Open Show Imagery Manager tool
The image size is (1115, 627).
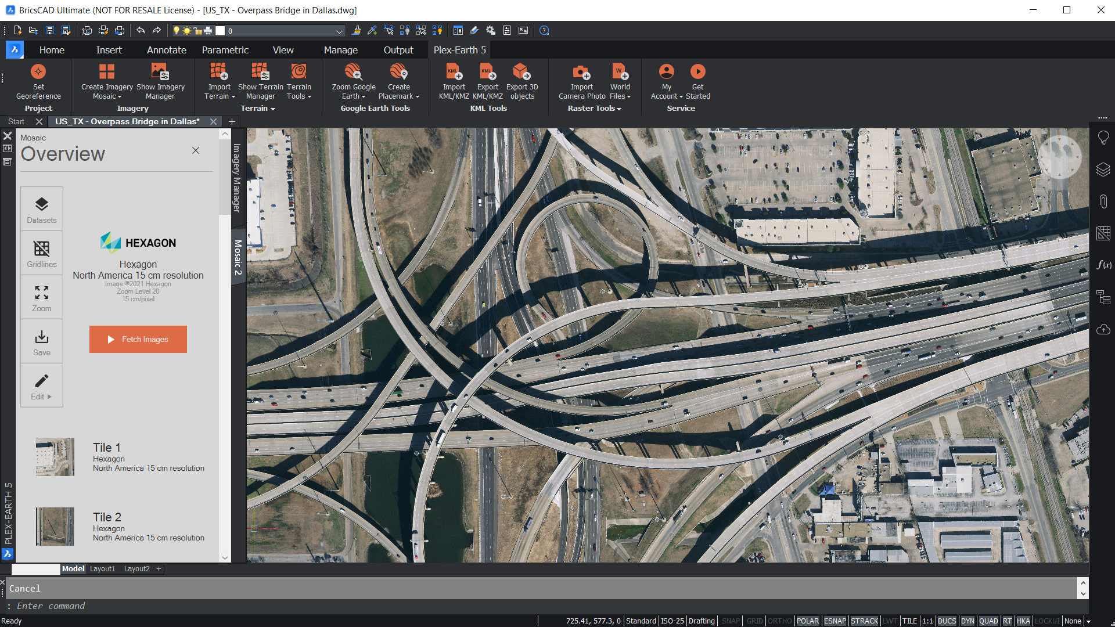[x=160, y=71]
